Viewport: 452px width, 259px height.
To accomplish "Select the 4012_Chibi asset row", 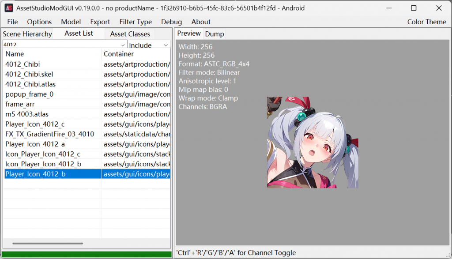I will click(x=87, y=64).
